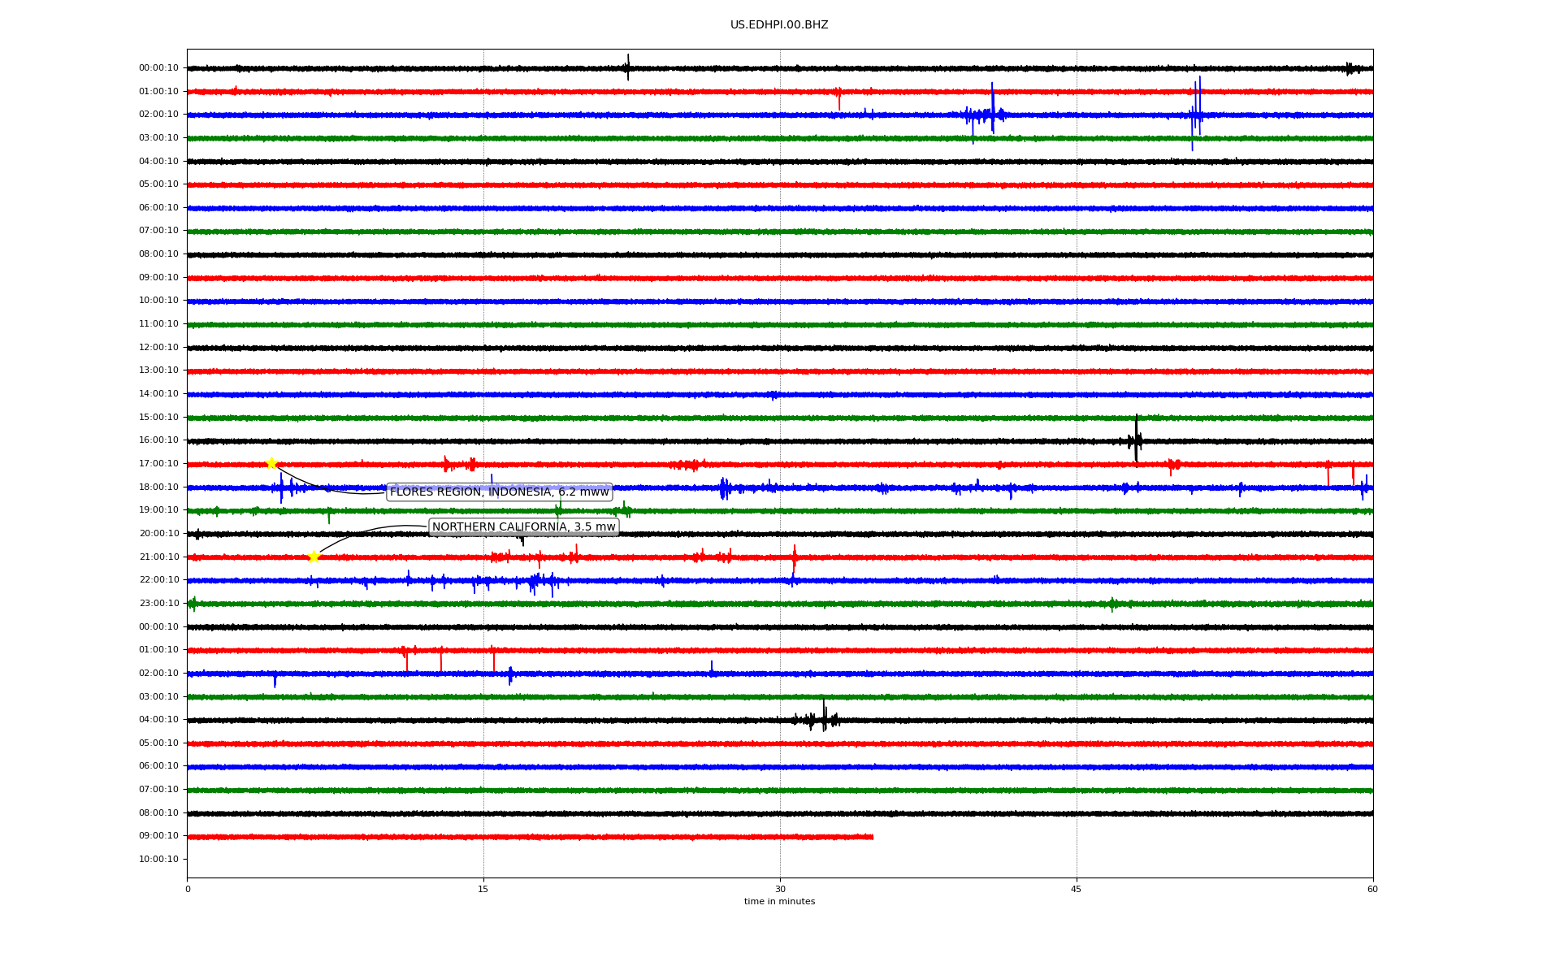This screenshot has width=1560, height=975.
Task: Click the 15 minute x-axis tick label
Action: pyautogui.click(x=483, y=889)
